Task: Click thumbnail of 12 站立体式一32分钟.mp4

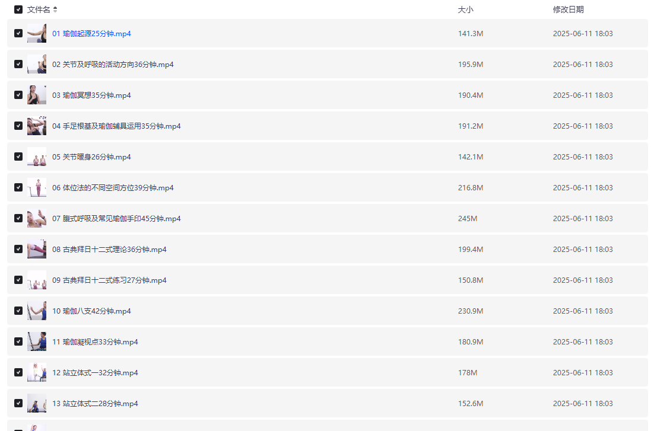Action: pyautogui.click(x=37, y=372)
